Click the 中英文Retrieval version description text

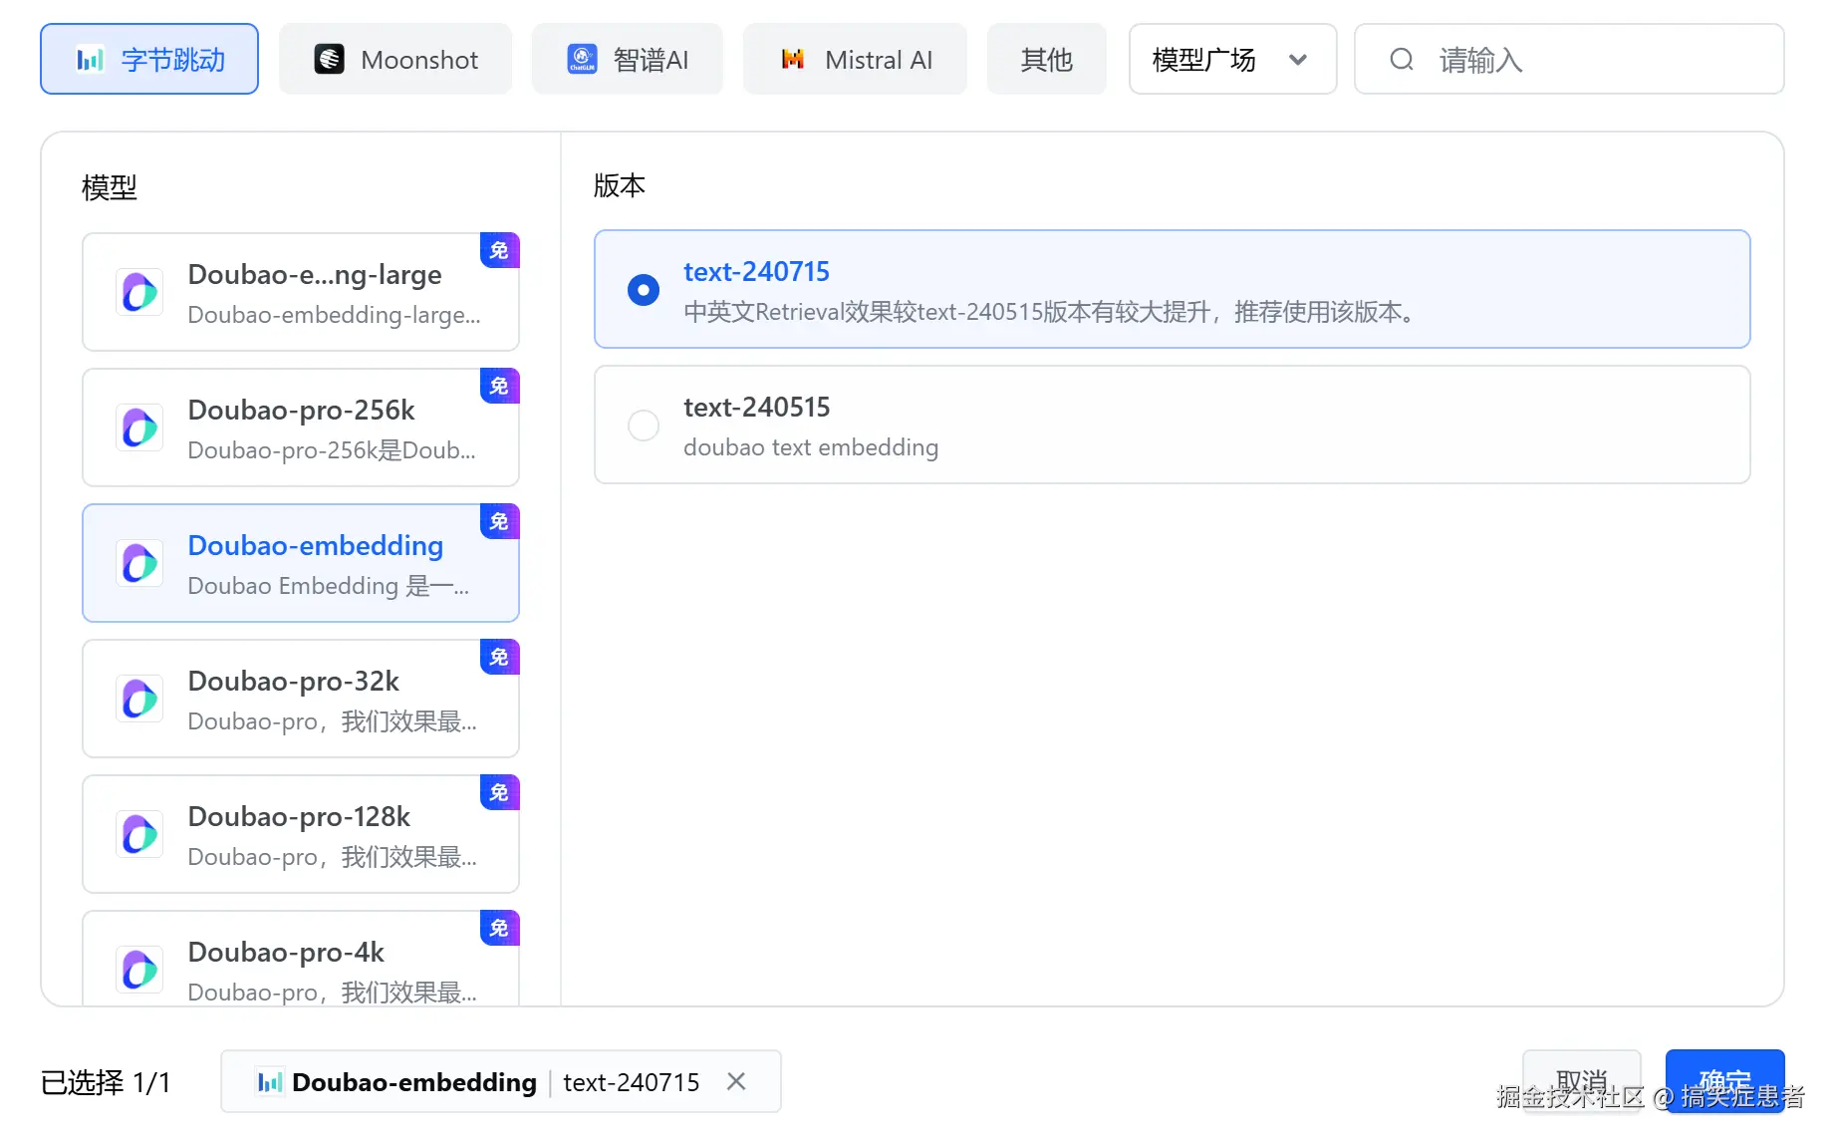[x=1050, y=312]
